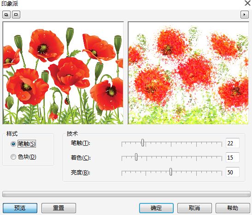The width and height of the screenshot is (252, 215).
Task: Click the 笔触(T) slider handle
Action: click(142, 143)
